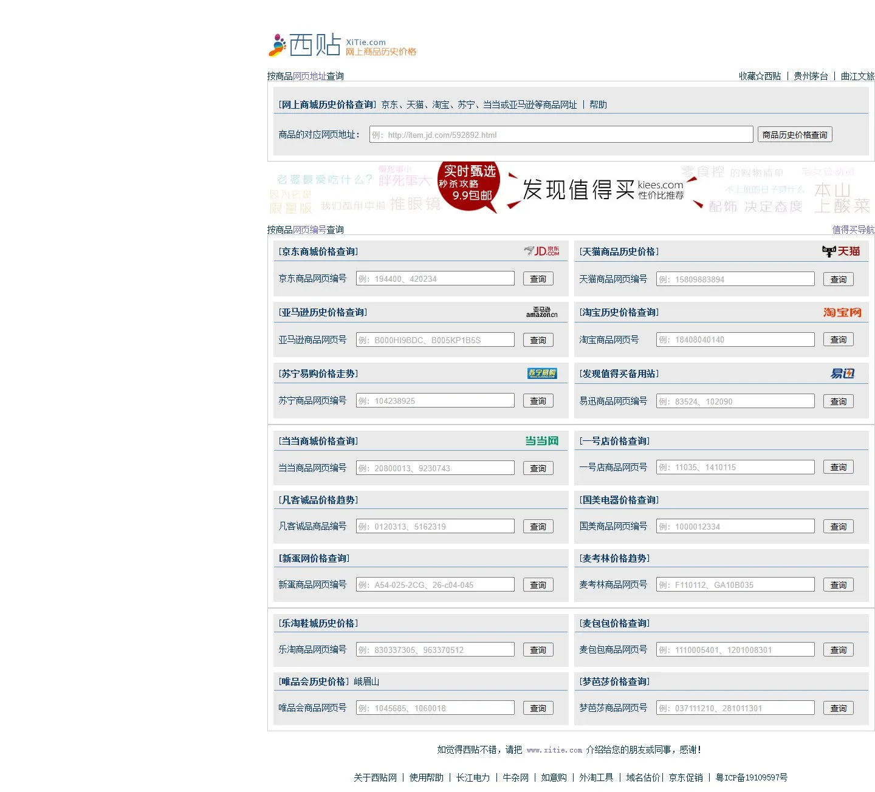Click 查询 for 梦芭莎商品网页号
Screen dimensions: 875x792
839,708
